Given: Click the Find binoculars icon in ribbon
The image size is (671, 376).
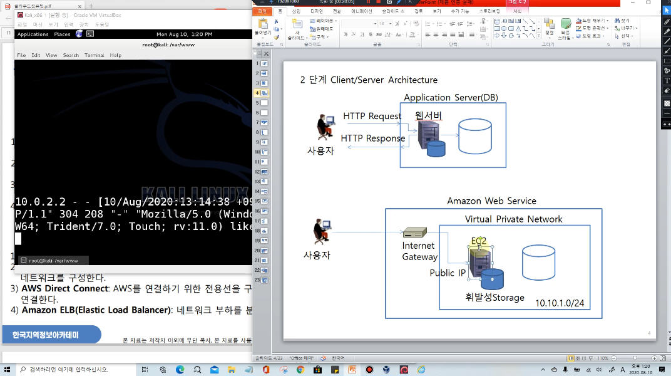Looking at the screenshot, I should 617,21.
